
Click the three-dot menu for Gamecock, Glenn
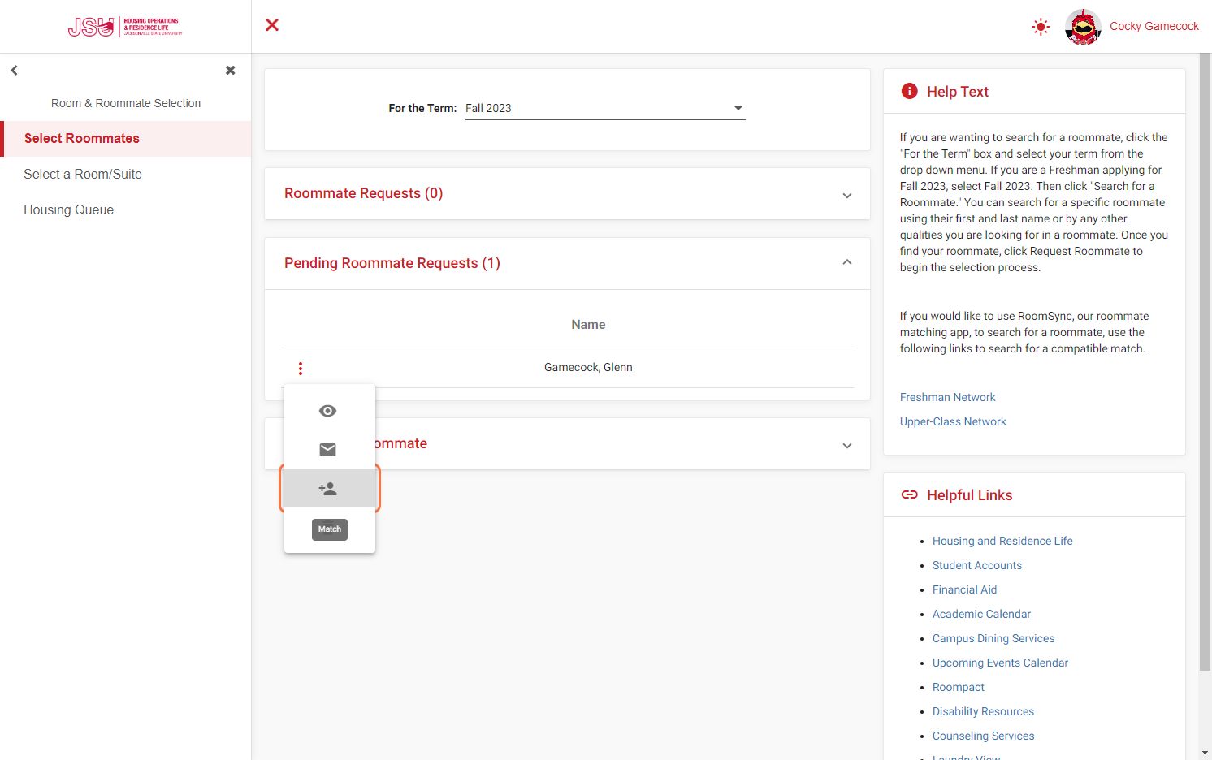click(x=301, y=369)
